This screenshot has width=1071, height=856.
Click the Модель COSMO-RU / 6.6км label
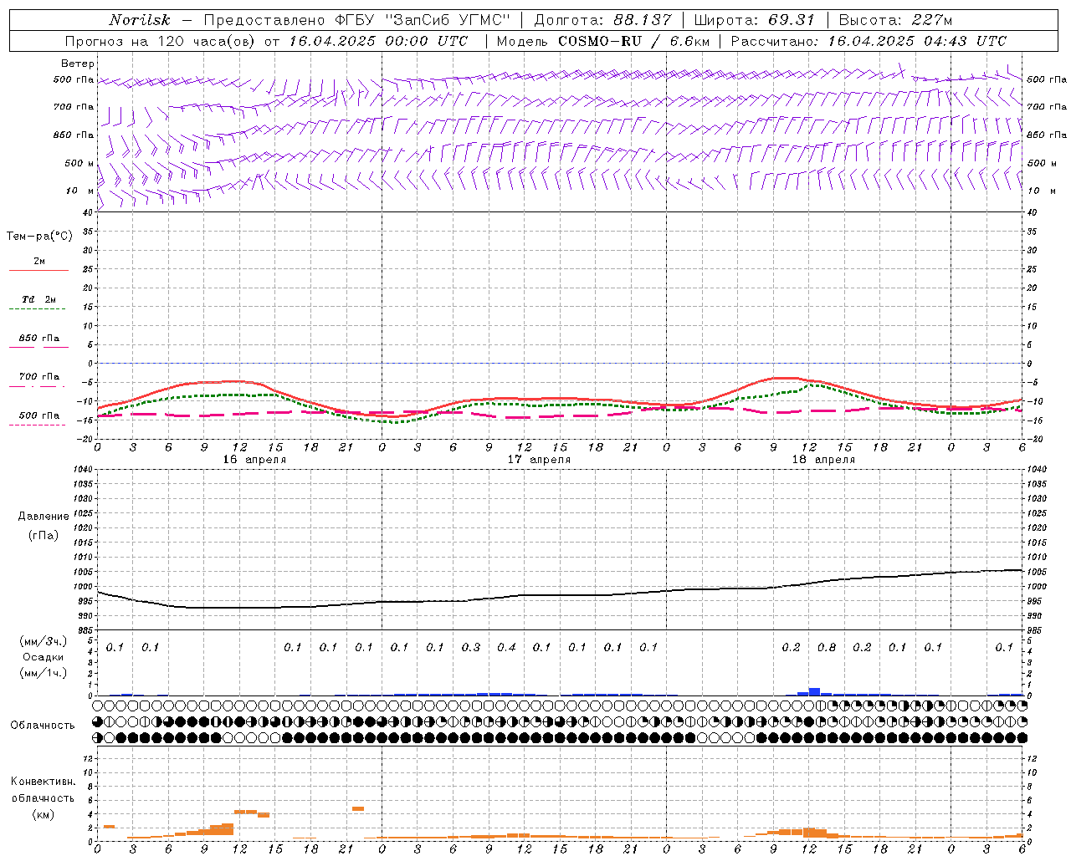coord(602,41)
